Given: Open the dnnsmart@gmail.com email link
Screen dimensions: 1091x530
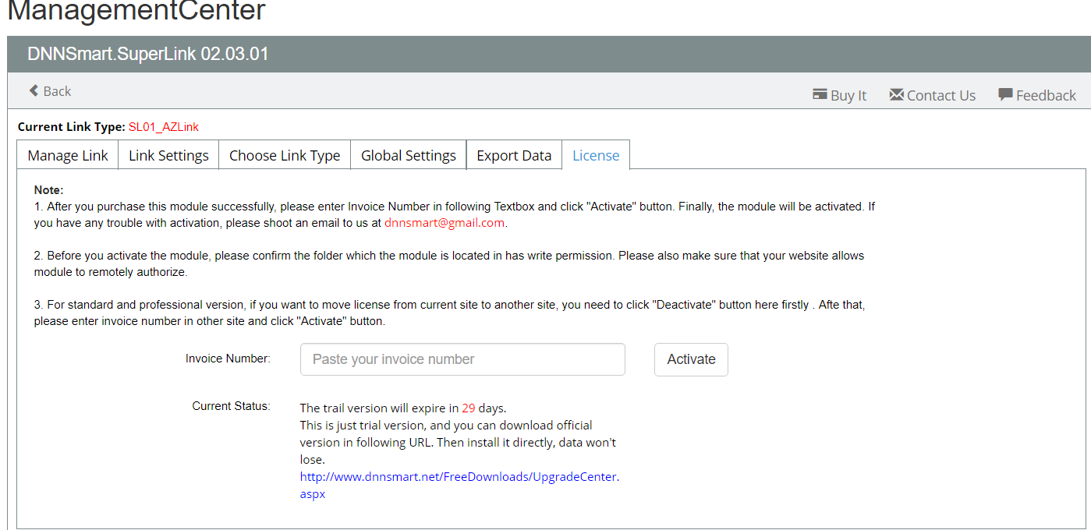Looking at the screenshot, I should 445,222.
